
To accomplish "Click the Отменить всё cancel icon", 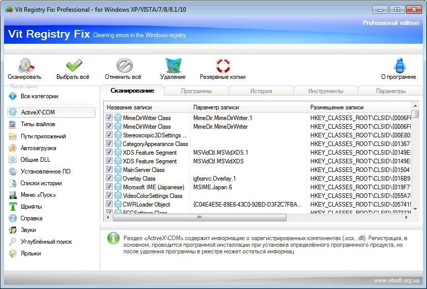I will pos(125,66).
